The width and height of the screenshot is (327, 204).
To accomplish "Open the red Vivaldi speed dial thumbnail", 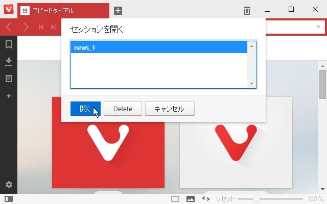I will coord(108,155).
